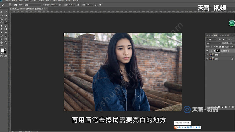Create a new group folder icon
Viewport: 235px width, 132px height.
click(226, 107)
